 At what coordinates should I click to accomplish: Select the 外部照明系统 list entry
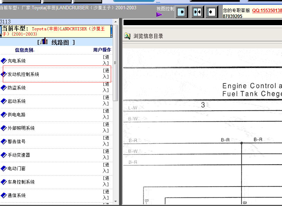click(21, 128)
